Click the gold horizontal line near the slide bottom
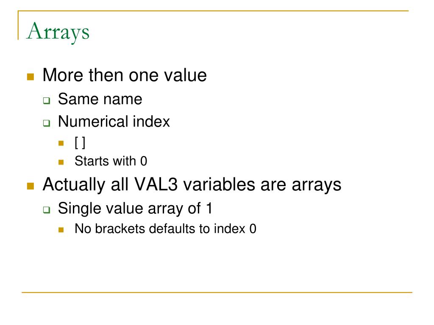This screenshot has height=325, width=434. (x=217, y=292)
